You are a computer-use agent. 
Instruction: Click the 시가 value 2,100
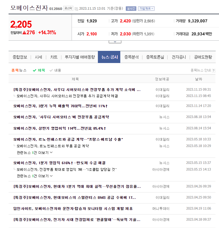point(92,34)
